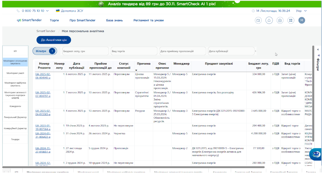Select the Конкуренти tab in left sidebar
Viewport: 322px width, 175px height.
pyautogui.click(x=15, y=106)
